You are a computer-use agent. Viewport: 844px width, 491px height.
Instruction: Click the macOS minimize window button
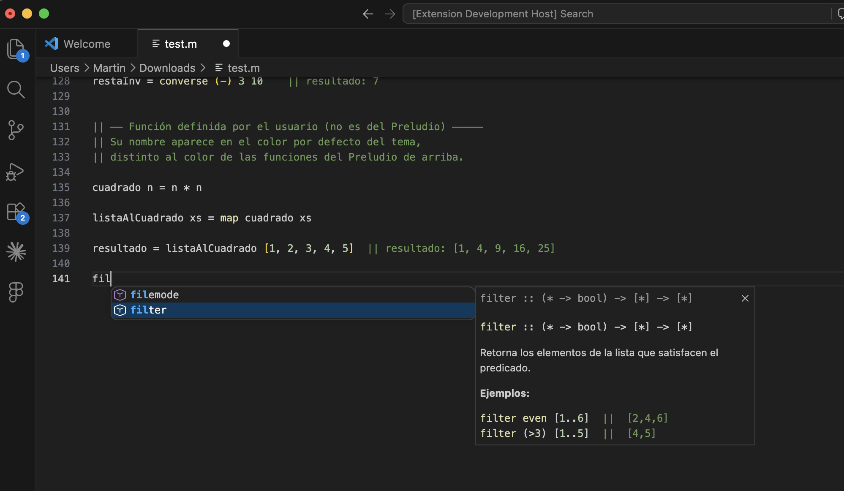tap(27, 14)
